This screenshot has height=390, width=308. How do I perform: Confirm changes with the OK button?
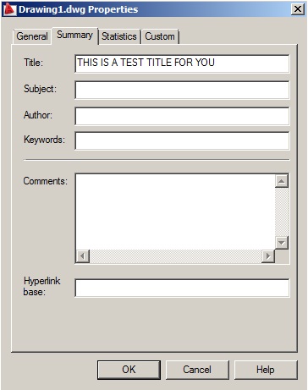[129, 370]
